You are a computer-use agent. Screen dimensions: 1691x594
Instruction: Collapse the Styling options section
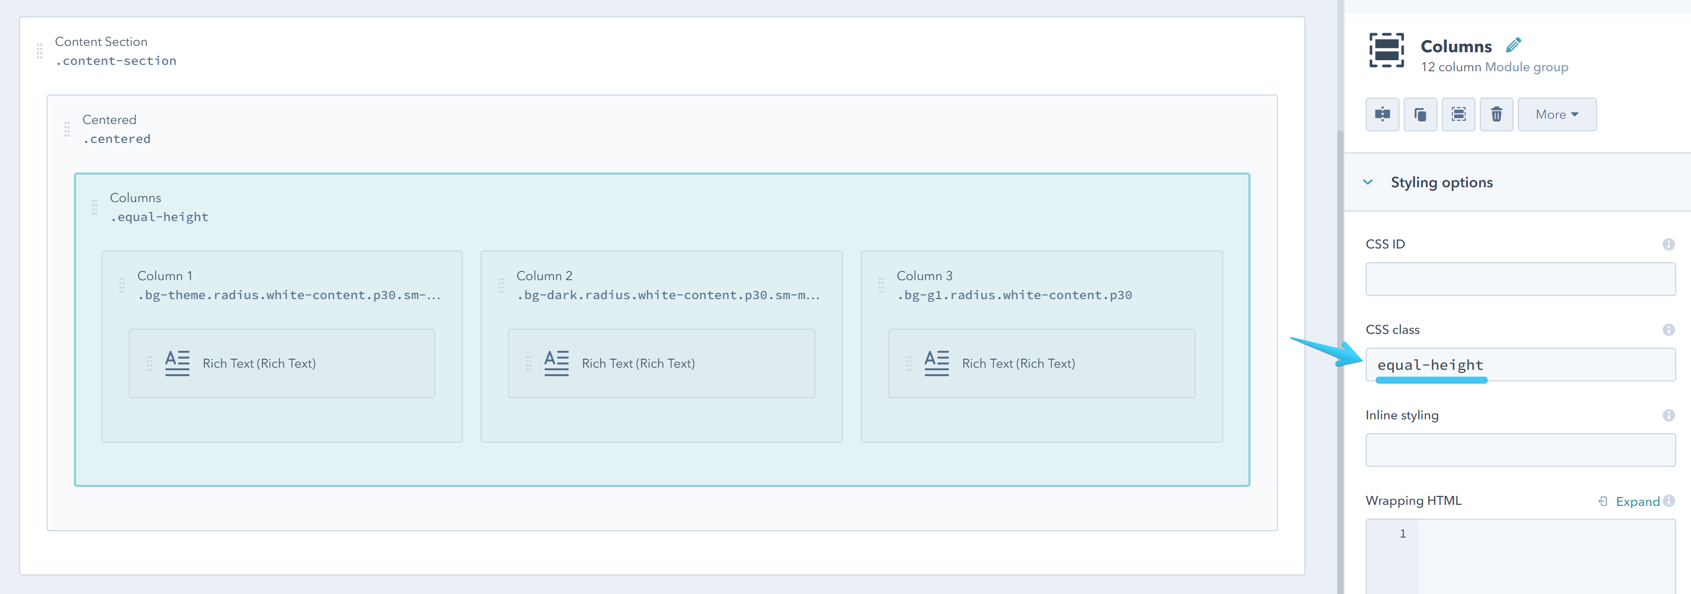(1368, 181)
